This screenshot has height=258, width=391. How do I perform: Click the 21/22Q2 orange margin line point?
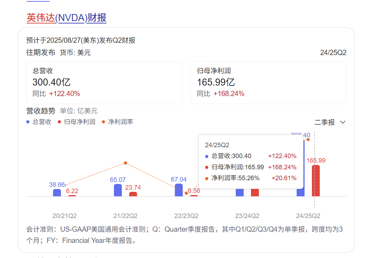coord(125,163)
